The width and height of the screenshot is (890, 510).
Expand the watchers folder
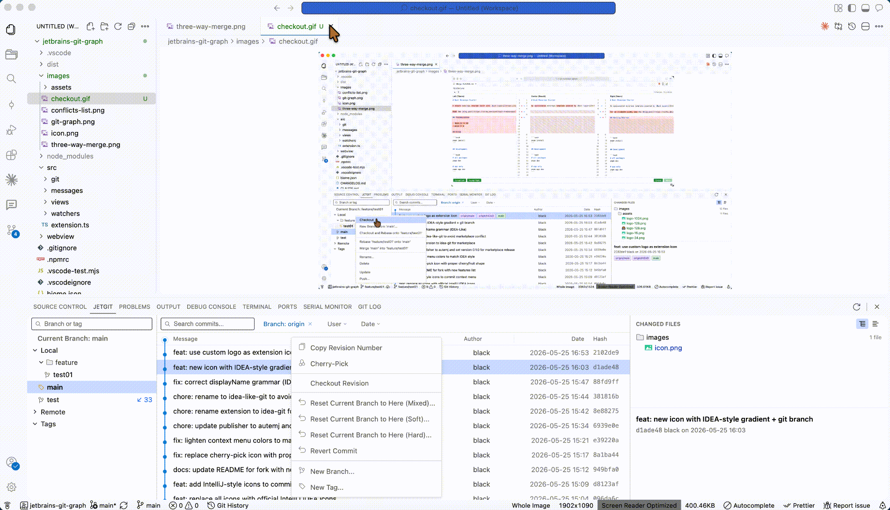point(45,213)
